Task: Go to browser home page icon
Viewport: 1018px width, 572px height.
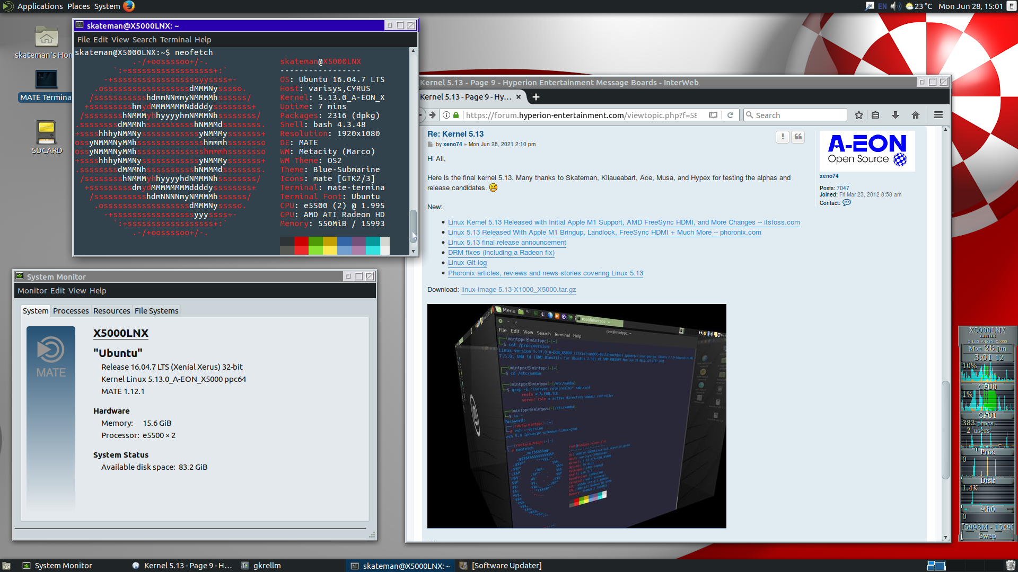Action: (916, 115)
